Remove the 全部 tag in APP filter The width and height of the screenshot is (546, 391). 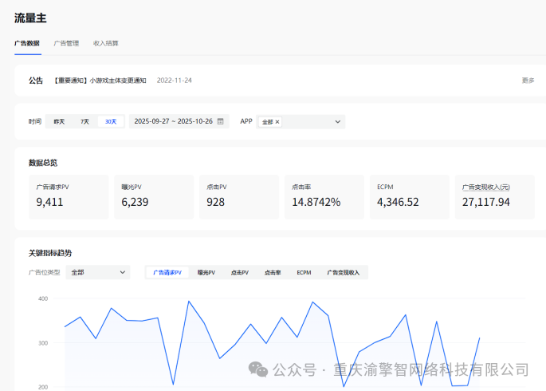[277, 122]
